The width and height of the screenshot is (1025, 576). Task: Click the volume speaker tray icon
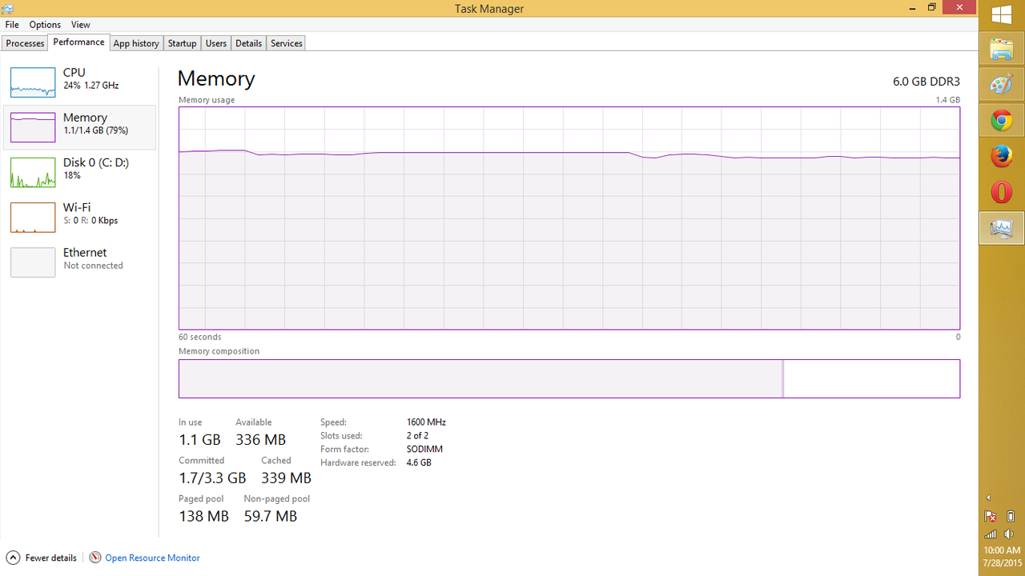(1010, 534)
